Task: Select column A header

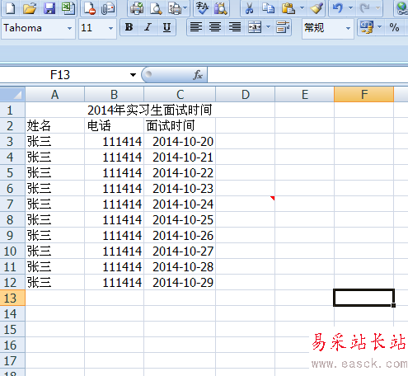Action: pos(54,95)
